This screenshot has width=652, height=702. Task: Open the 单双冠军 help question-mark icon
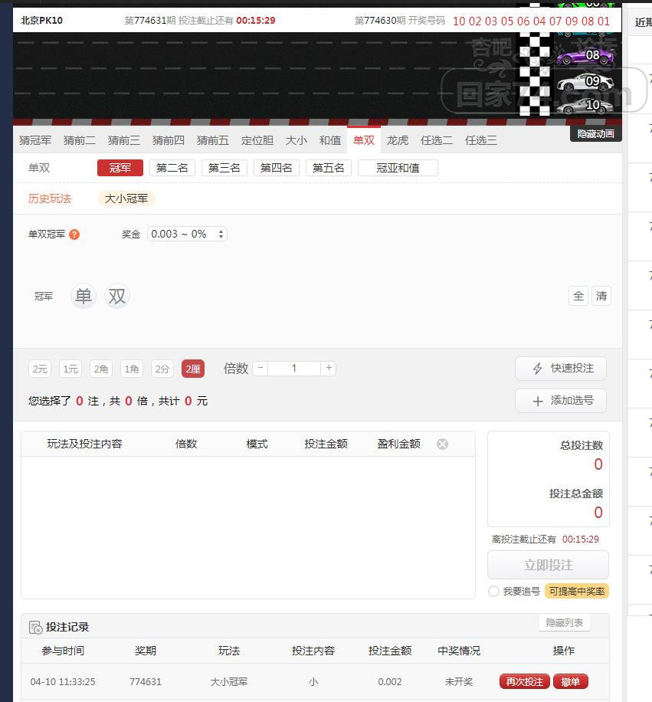pos(74,235)
